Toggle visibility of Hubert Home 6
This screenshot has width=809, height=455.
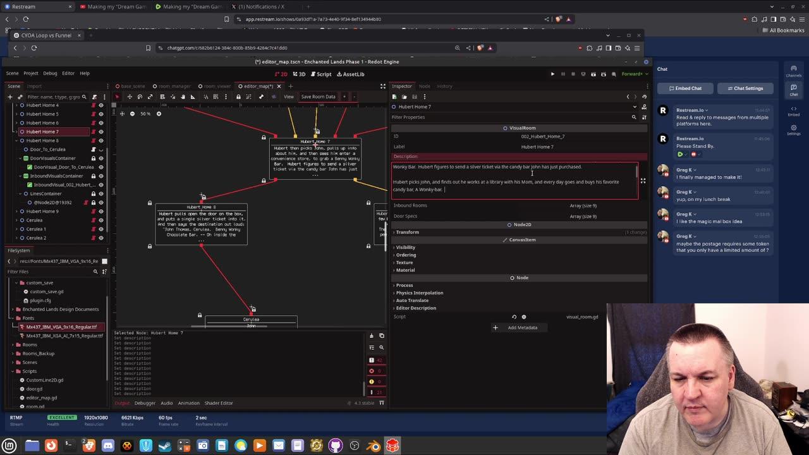tap(101, 123)
